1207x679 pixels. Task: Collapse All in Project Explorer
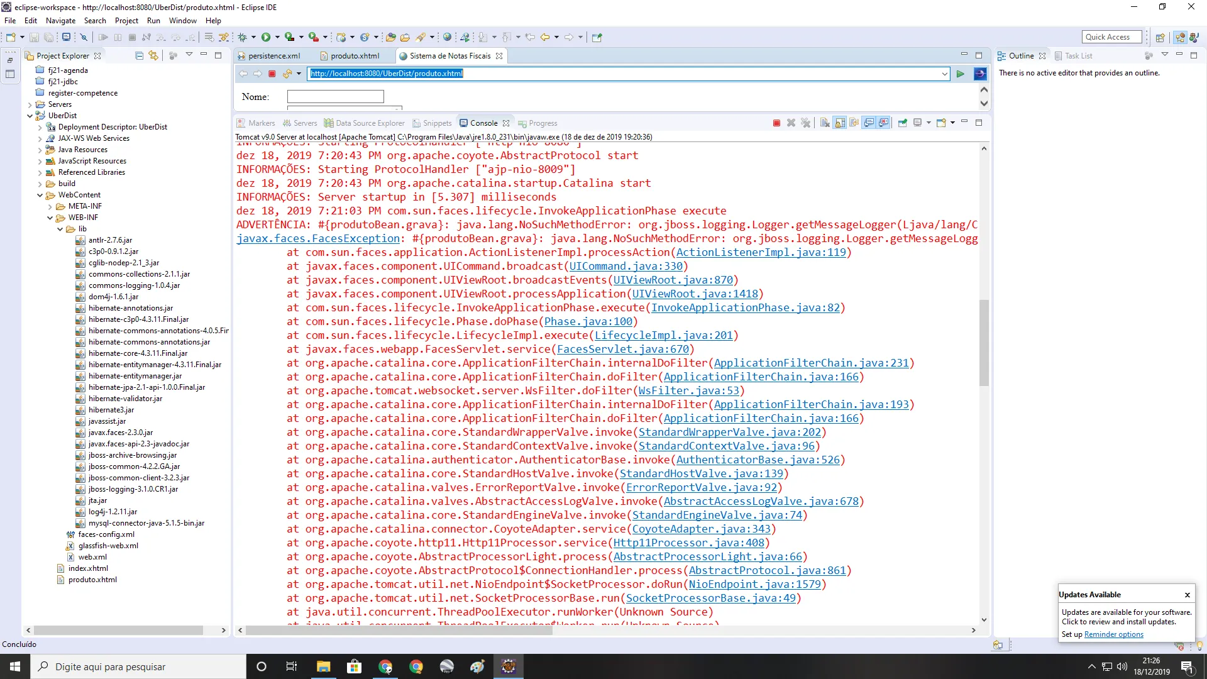[140, 55]
